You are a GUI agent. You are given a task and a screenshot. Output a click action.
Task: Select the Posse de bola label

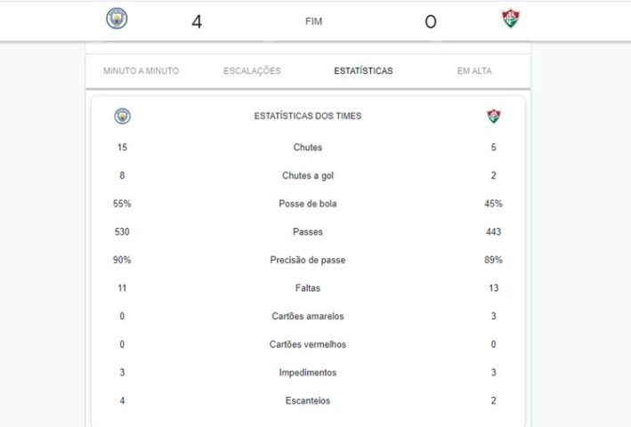(308, 204)
